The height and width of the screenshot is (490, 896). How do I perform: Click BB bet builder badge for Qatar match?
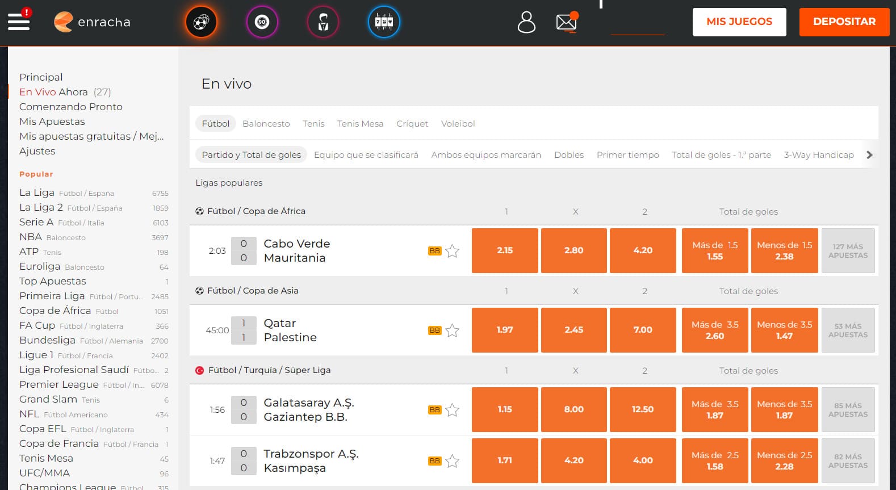pos(435,330)
